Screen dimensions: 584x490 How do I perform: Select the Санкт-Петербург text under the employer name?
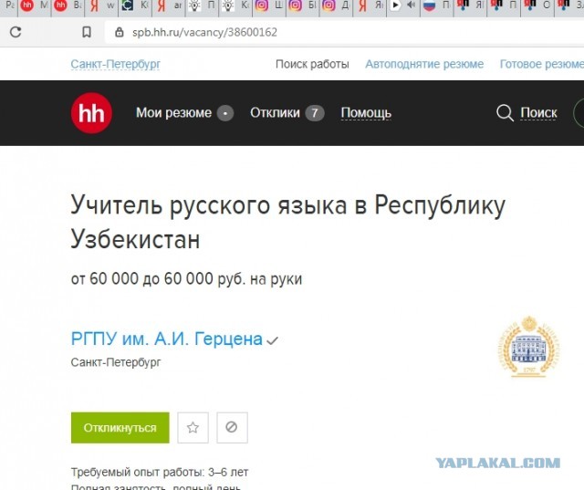tap(116, 362)
